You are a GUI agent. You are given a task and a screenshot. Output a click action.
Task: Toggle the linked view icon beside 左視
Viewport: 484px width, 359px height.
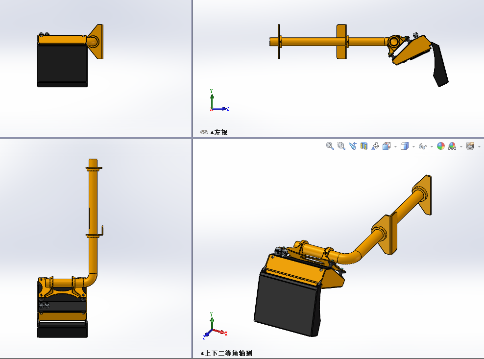point(204,132)
